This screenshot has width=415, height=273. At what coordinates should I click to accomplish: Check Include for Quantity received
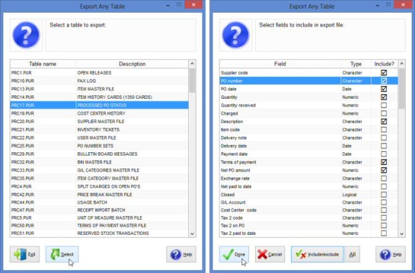point(384,105)
